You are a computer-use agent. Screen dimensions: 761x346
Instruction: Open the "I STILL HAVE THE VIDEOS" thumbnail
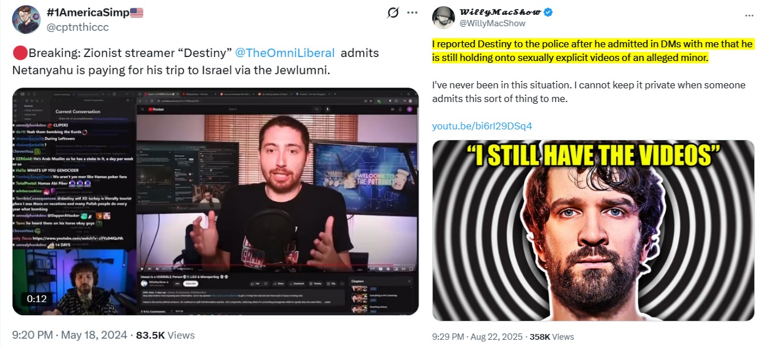(x=593, y=230)
